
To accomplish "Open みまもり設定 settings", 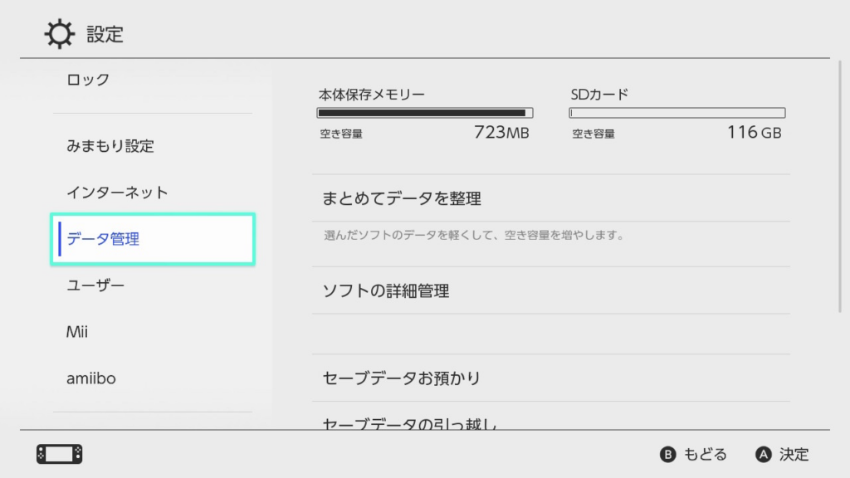I will click(x=110, y=146).
